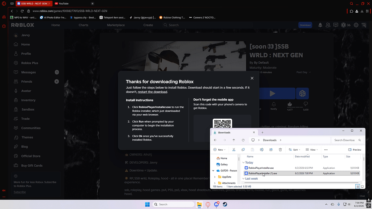Dislike the game with thumbs down
Image resolution: width=372 pixels, height=209 pixels.
click(x=306, y=104)
